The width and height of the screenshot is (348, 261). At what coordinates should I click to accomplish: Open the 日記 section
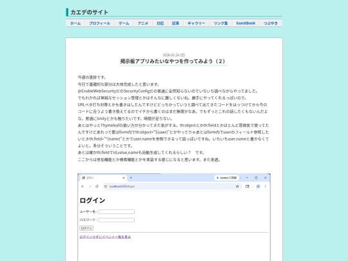[x=160, y=23]
